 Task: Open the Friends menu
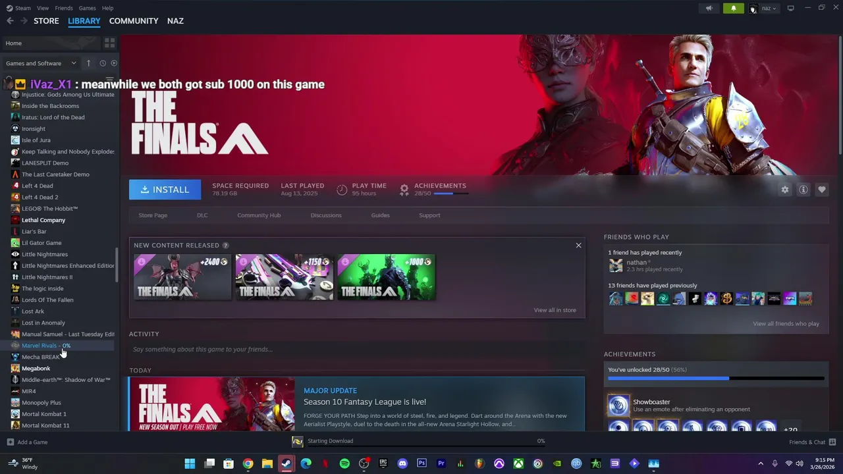pos(64,8)
